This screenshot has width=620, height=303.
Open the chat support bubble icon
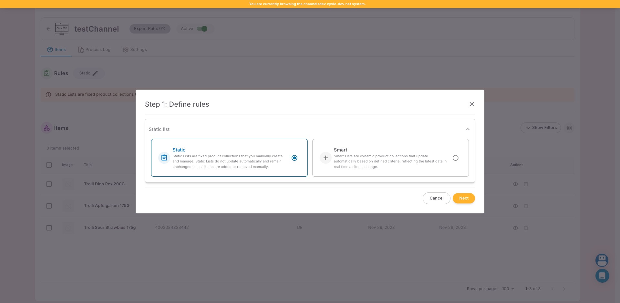click(x=602, y=276)
